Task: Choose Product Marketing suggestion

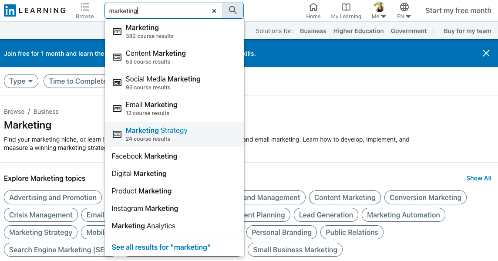Action: coord(175,191)
